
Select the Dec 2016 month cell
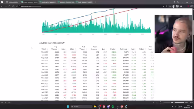click(45, 72)
